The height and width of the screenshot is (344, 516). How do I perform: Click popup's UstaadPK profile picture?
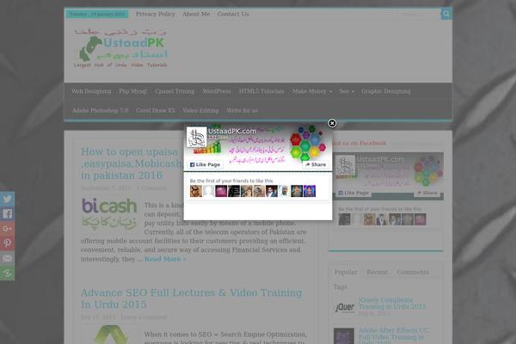[x=196, y=137]
